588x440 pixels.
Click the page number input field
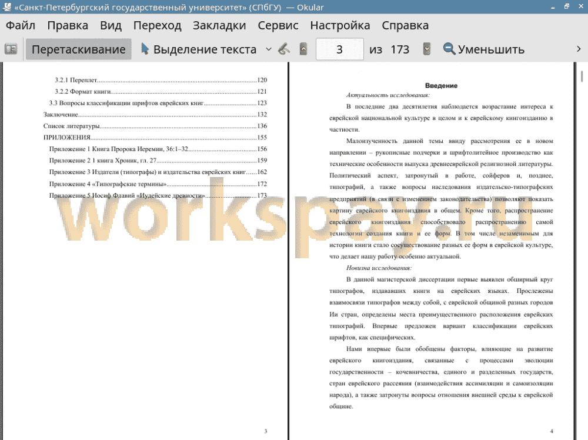[x=340, y=49]
